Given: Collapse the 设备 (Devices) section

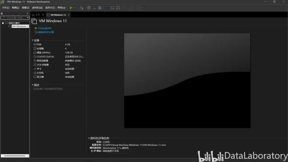Looking at the screenshot, I should click(x=33, y=40).
